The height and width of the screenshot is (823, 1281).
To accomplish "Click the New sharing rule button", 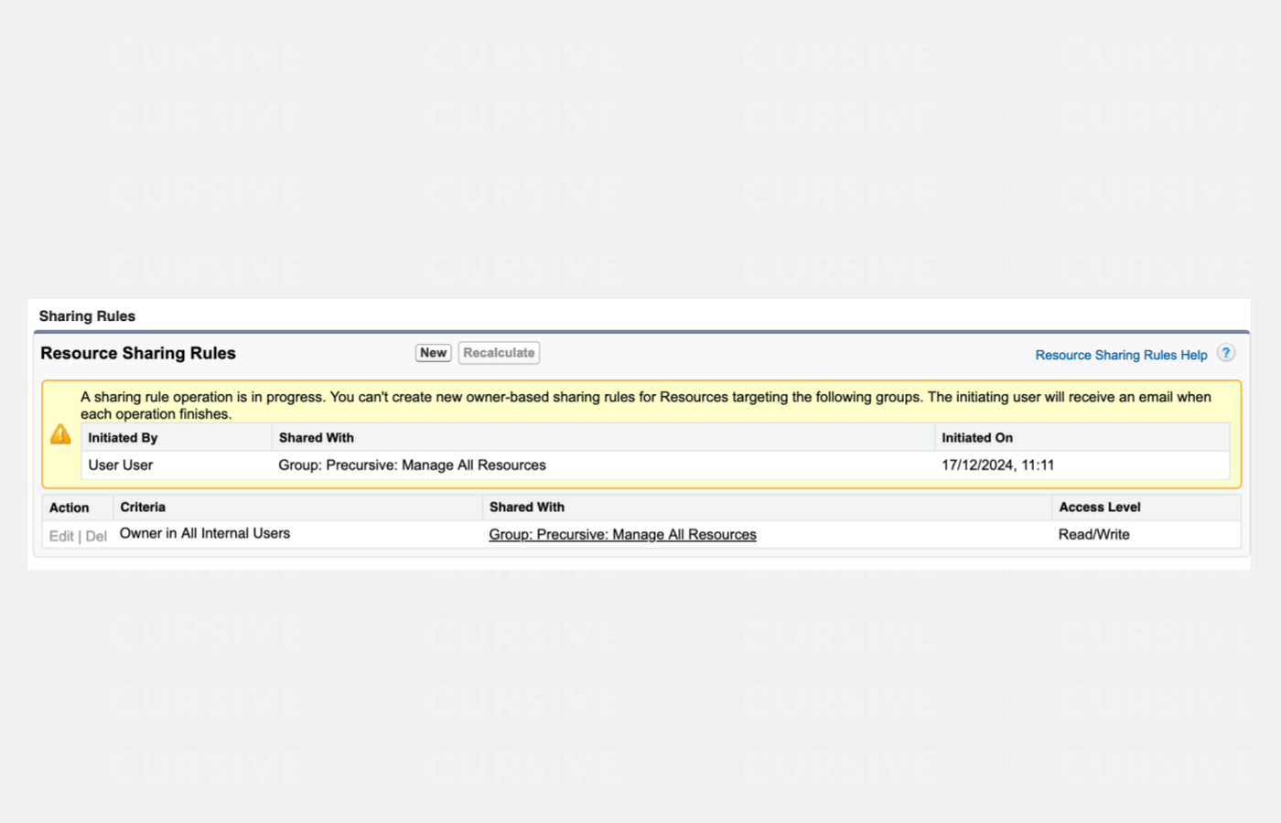I will pos(433,353).
